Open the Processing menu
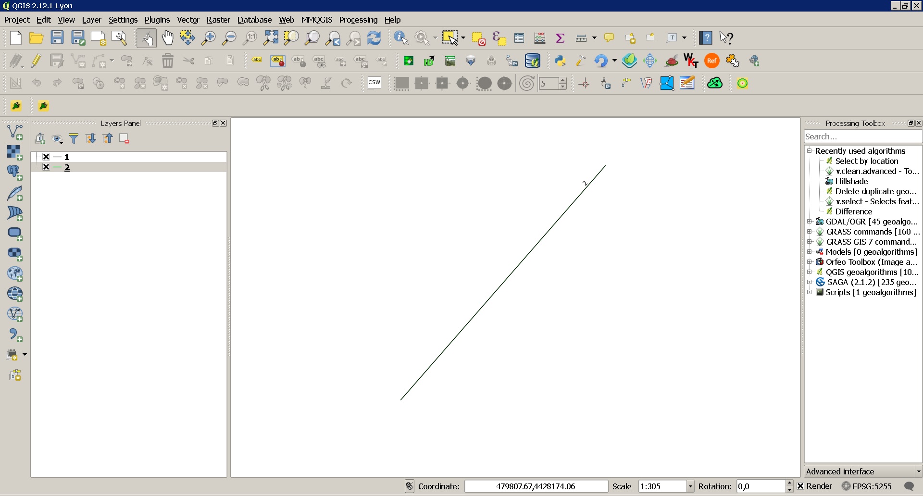The height and width of the screenshot is (496, 923). 358,20
